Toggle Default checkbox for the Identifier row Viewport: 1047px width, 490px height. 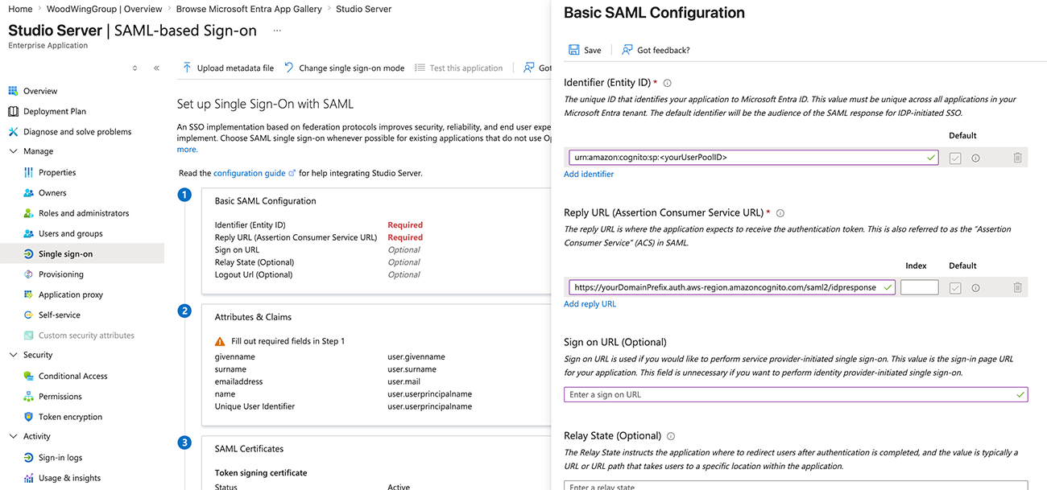(x=955, y=158)
